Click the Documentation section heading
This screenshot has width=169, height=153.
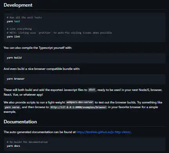pyautogui.click(x=20, y=122)
